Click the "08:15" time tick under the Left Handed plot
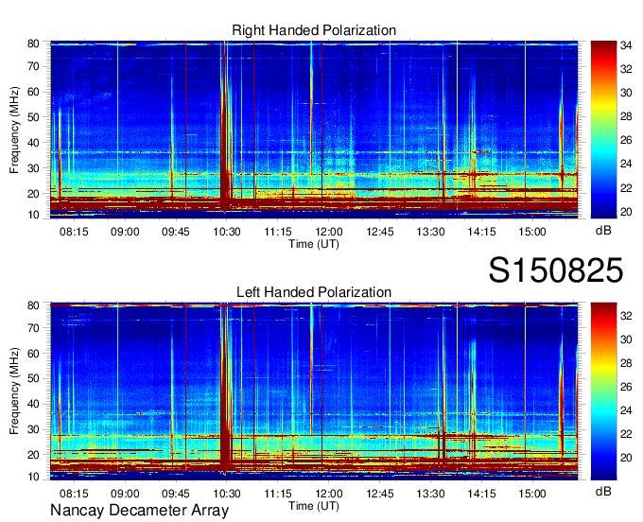643x522 pixels. point(74,494)
